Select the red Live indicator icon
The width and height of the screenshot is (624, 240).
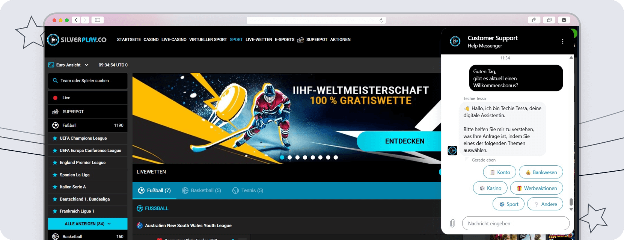tap(55, 98)
